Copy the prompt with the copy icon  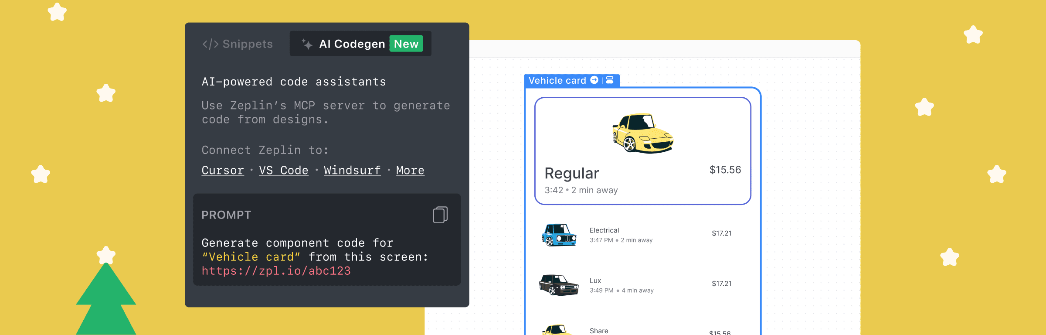click(440, 215)
